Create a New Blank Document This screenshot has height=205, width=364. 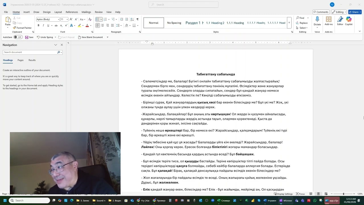coord(90,37)
